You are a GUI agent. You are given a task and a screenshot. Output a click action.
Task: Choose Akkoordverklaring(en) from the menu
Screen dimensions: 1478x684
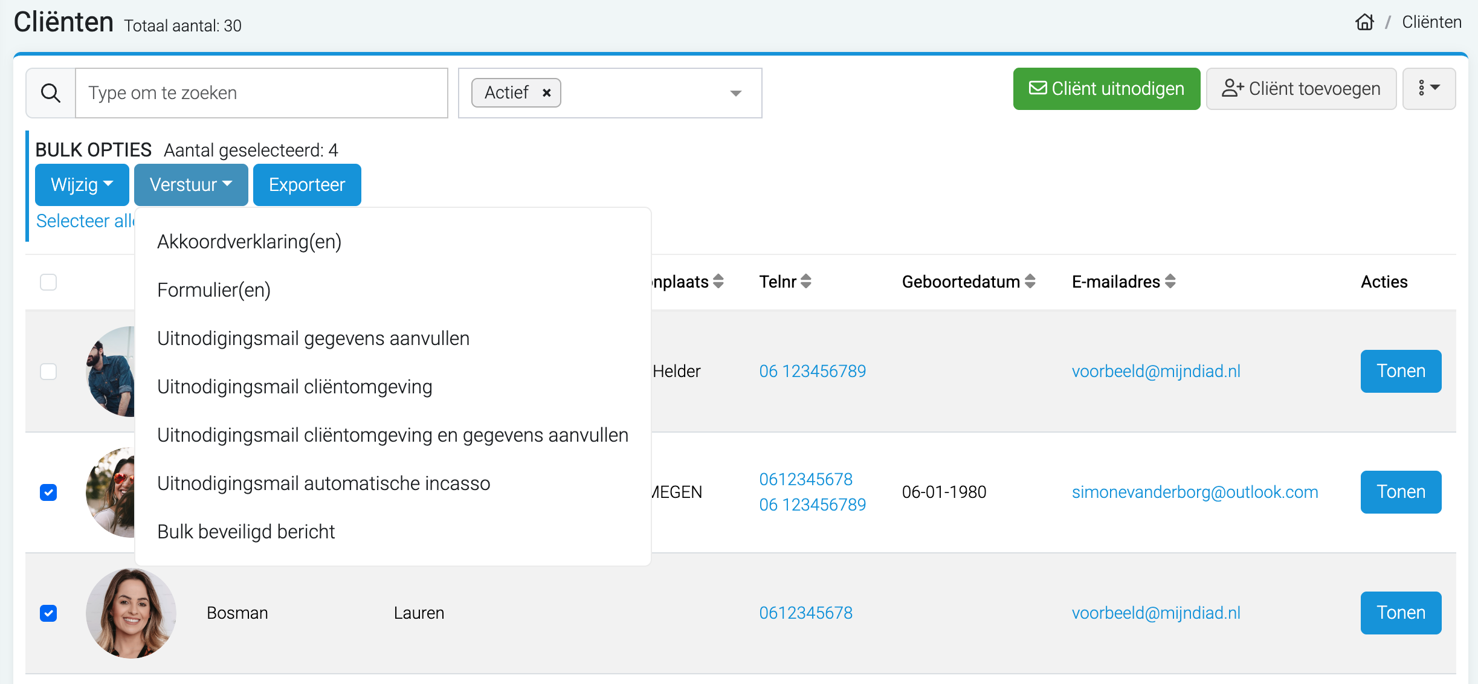[249, 242]
